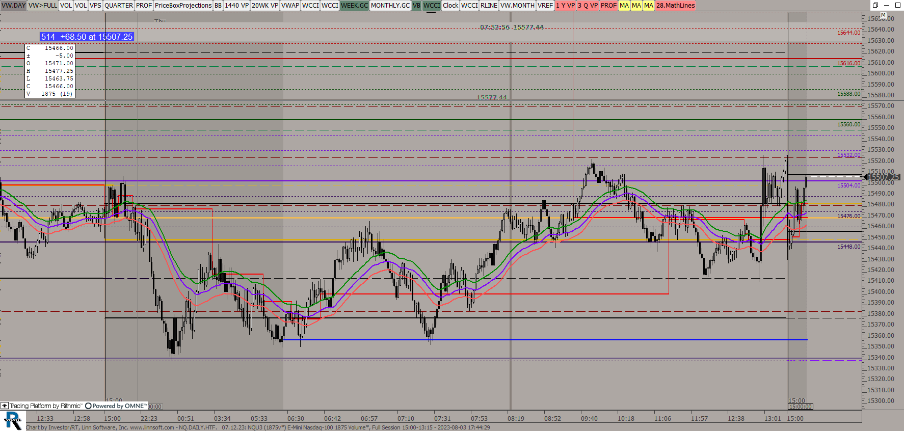Select the VW>FULL toolbar button

[x=43, y=5]
